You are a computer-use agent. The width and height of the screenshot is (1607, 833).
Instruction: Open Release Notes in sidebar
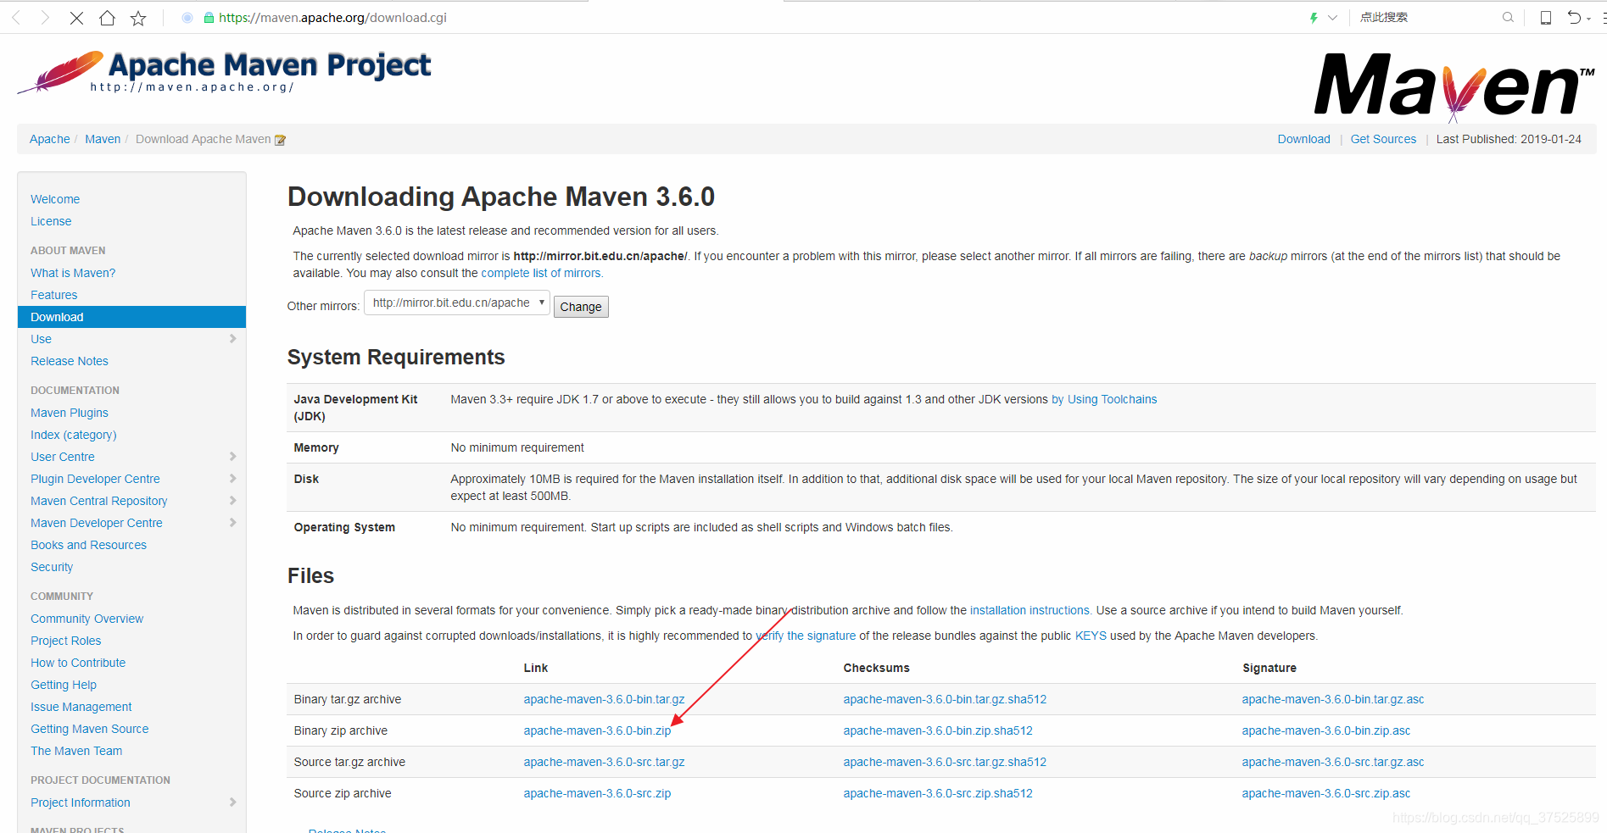pyautogui.click(x=70, y=361)
